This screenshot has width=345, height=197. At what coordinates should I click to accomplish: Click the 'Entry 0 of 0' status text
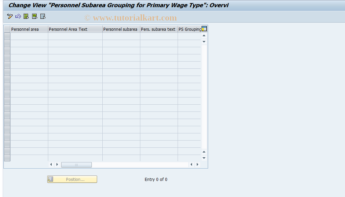point(156,180)
